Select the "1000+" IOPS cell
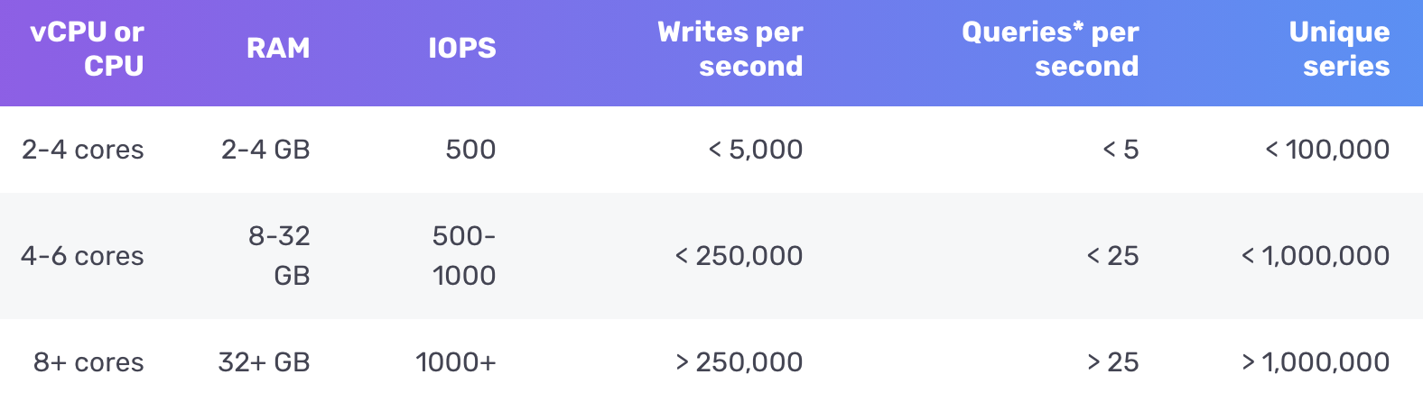 point(455,362)
